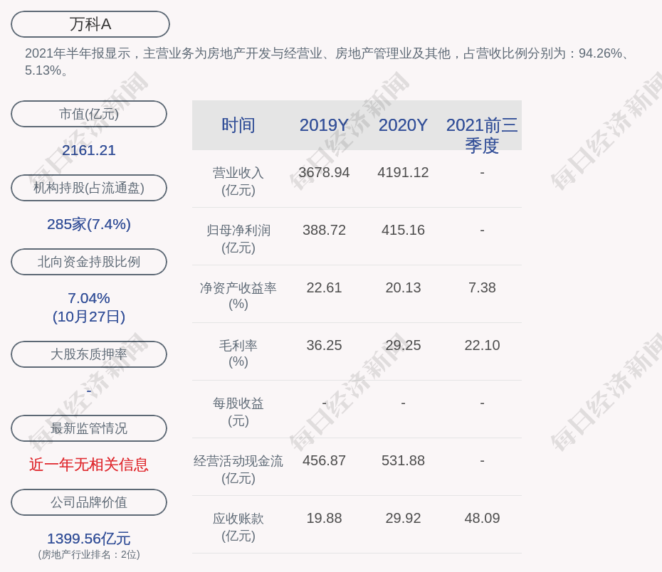Screen dimensions: 662x572
Task: Select revenue value 3678.94
Action: point(324,173)
